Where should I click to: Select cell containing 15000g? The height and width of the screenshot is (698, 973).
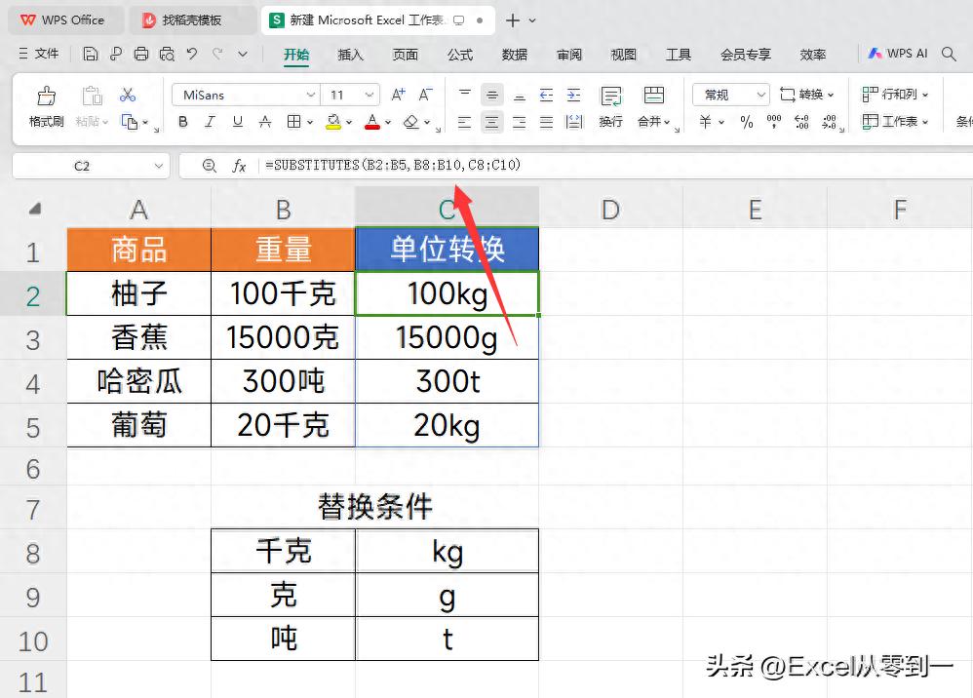447,337
